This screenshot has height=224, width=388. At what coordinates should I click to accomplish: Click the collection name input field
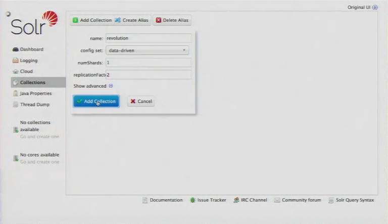click(x=148, y=38)
